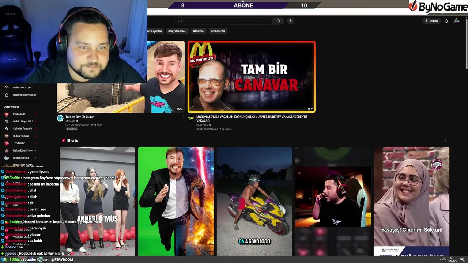The height and width of the screenshot is (263, 468).
Task: Open options menu for the McDonald's video
Action: [x=314, y=117]
